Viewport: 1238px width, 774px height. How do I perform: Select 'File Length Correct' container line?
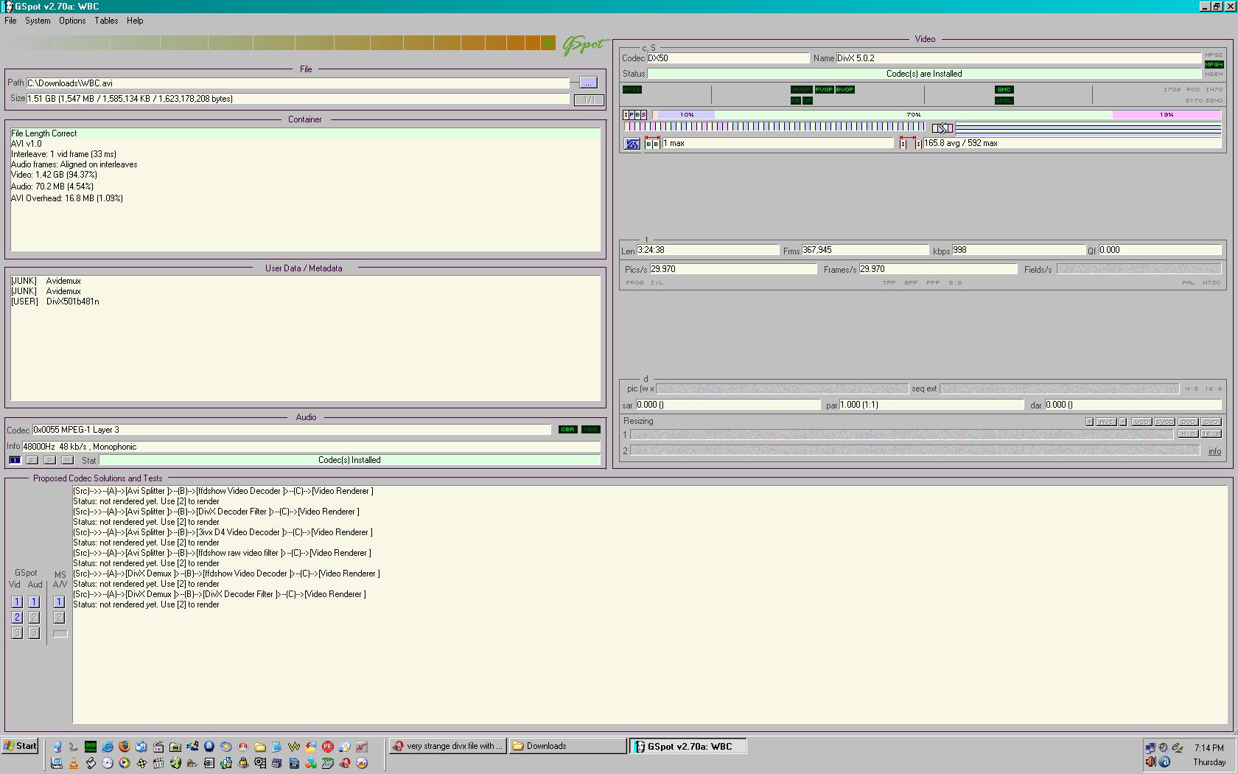coord(305,133)
